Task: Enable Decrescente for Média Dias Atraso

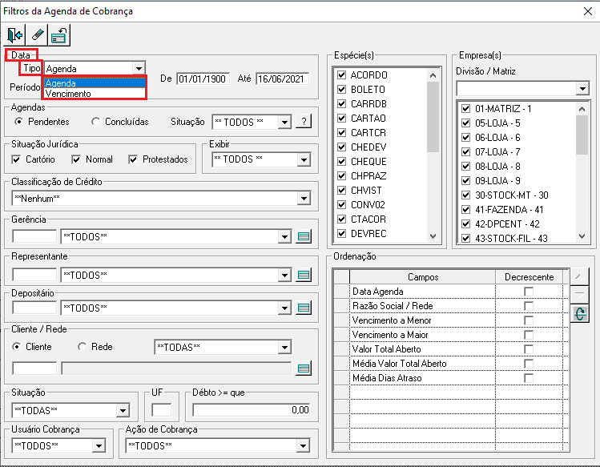Action: (529, 378)
